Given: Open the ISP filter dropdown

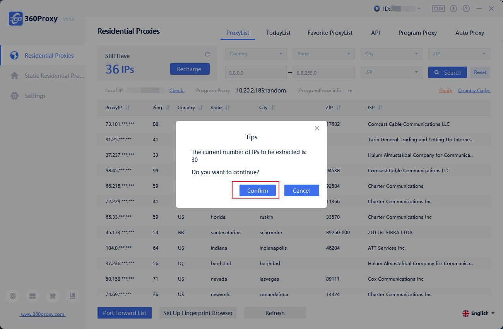Looking at the screenshot, I should point(392,72).
